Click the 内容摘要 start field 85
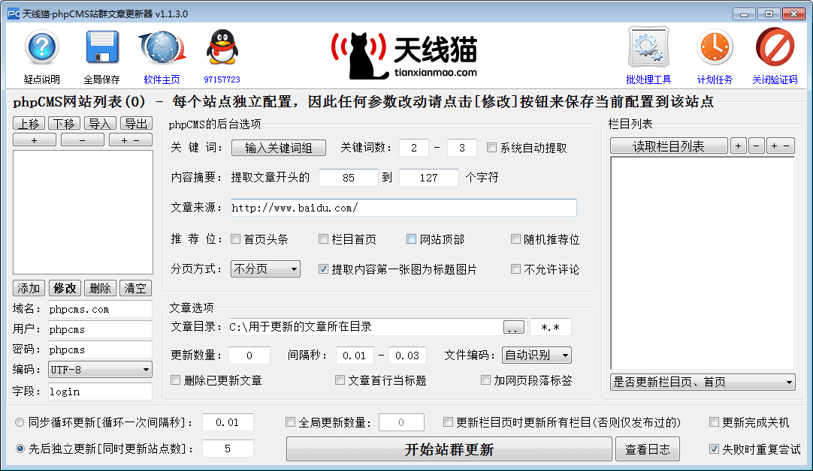This screenshot has height=471, width=813. pos(349,178)
